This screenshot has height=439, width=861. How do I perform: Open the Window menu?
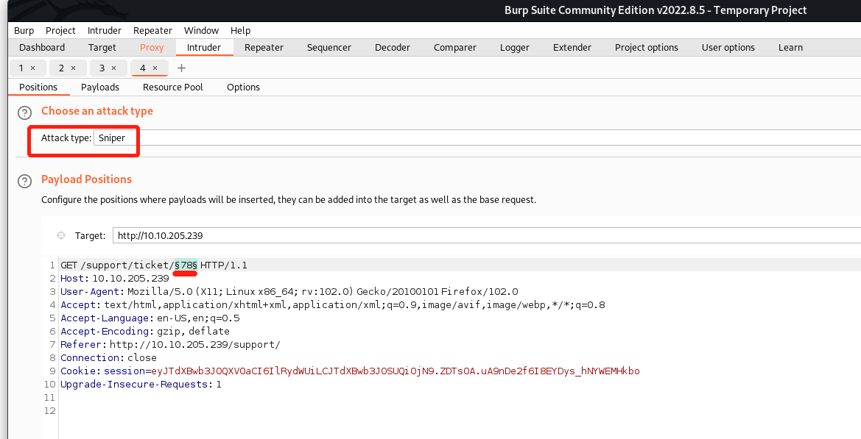pyautogui.click(x=201, y=30)
